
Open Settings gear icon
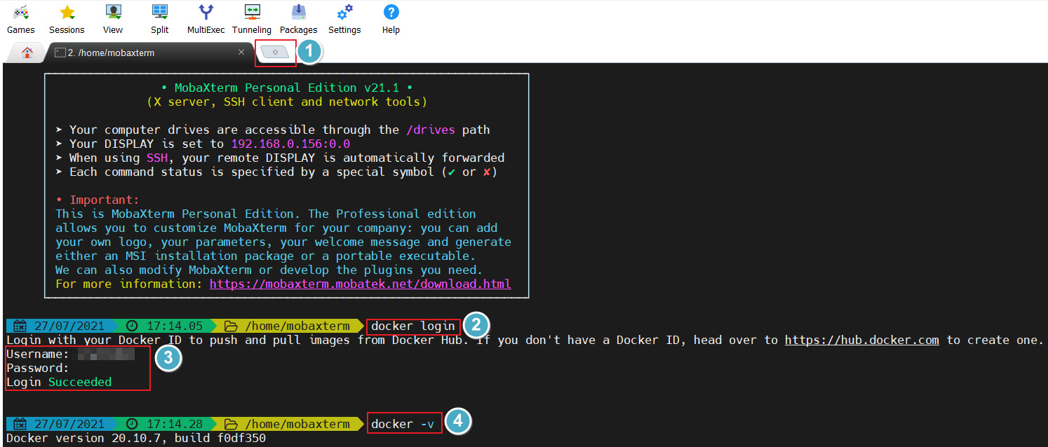point(344,13)
